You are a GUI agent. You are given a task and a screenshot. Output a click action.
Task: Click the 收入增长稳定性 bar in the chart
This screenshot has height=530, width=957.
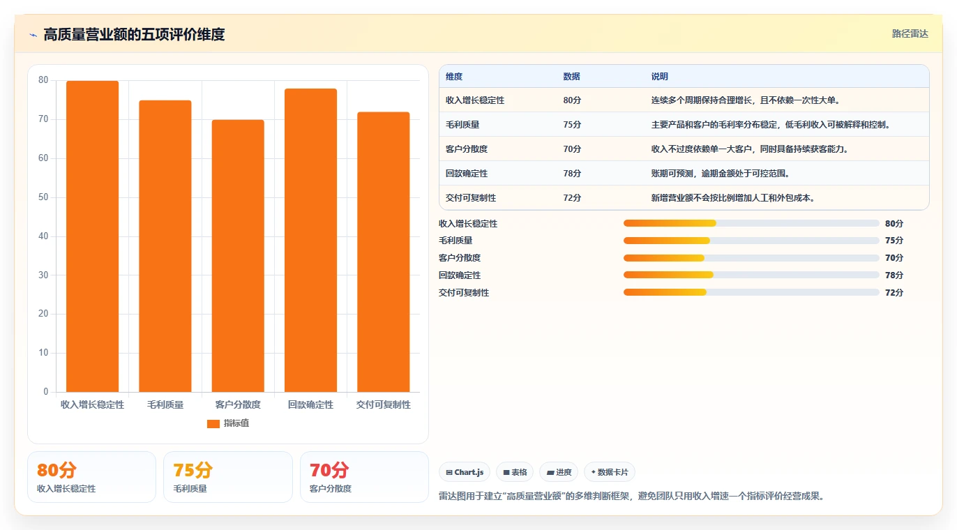click(x=92, y=236)
